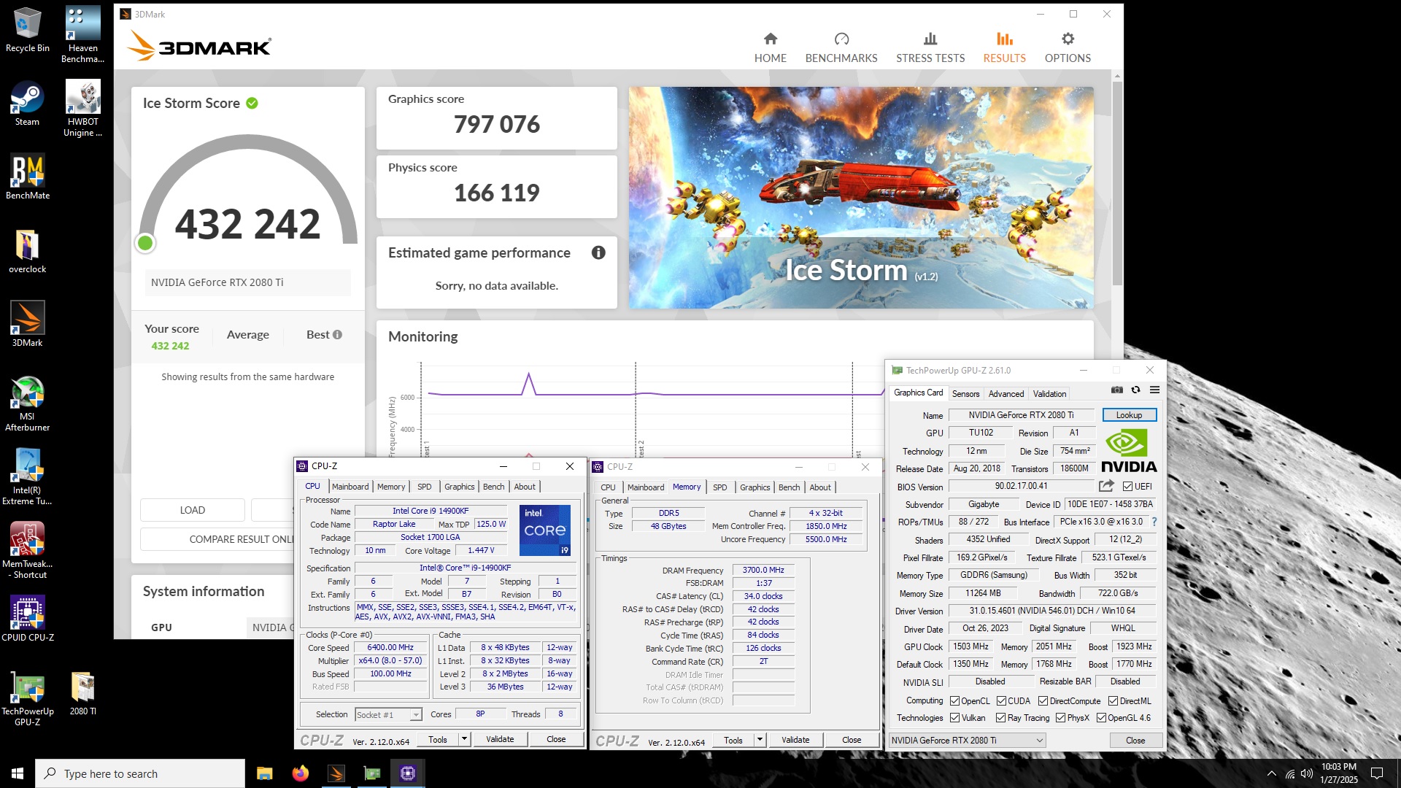Click Validate in CPU-Z Memory window
Viewport: 1401px width, 788px height.
pos(795,740)
